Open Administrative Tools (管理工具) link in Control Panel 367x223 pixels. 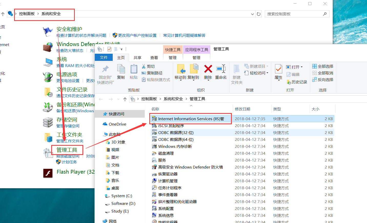pos(67,150)
